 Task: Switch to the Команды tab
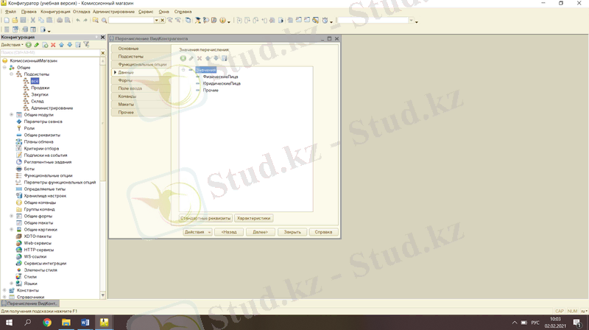(x=141, y=96)
